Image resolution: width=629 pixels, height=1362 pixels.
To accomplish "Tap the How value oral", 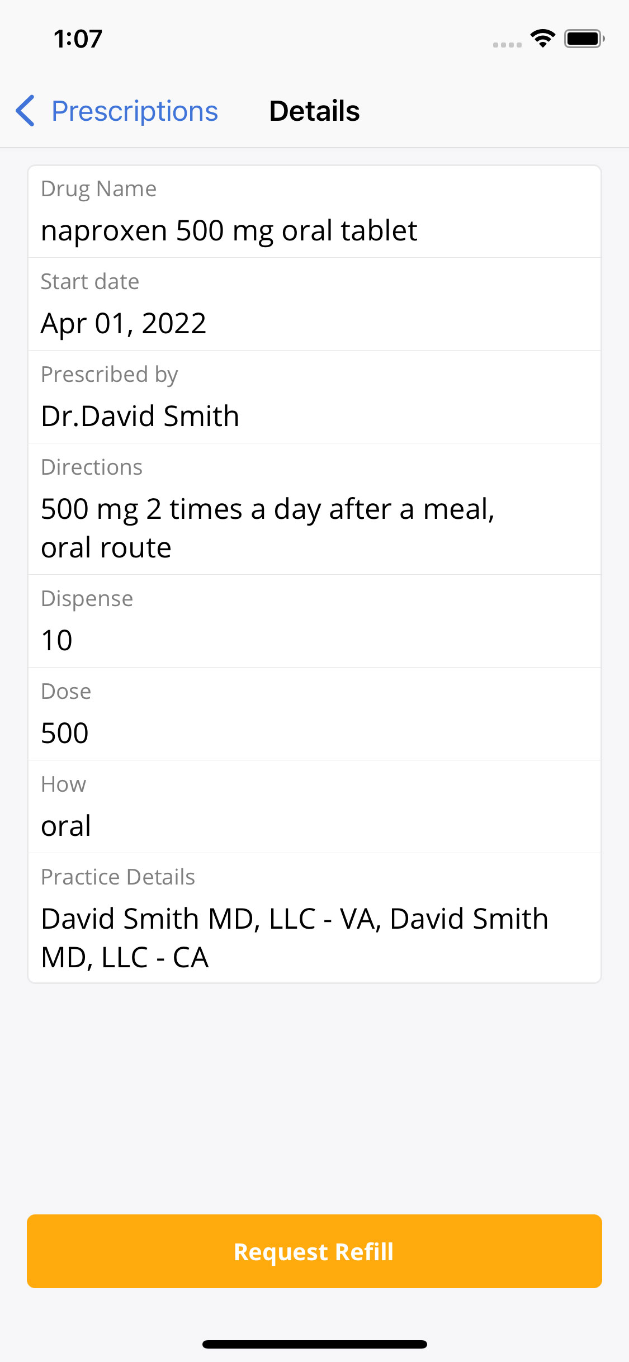I will click(66, 826).
